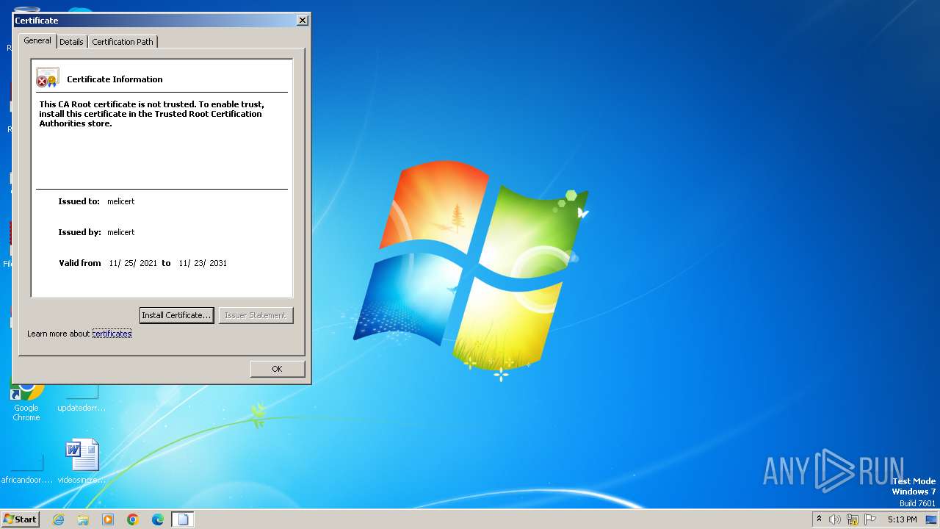This screenshot has width=940, height=529.
Task: Click the expiry date 11/23/2031
Action: (203, 263)
